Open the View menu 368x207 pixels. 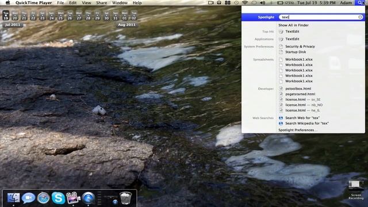[x=86, y=3]
